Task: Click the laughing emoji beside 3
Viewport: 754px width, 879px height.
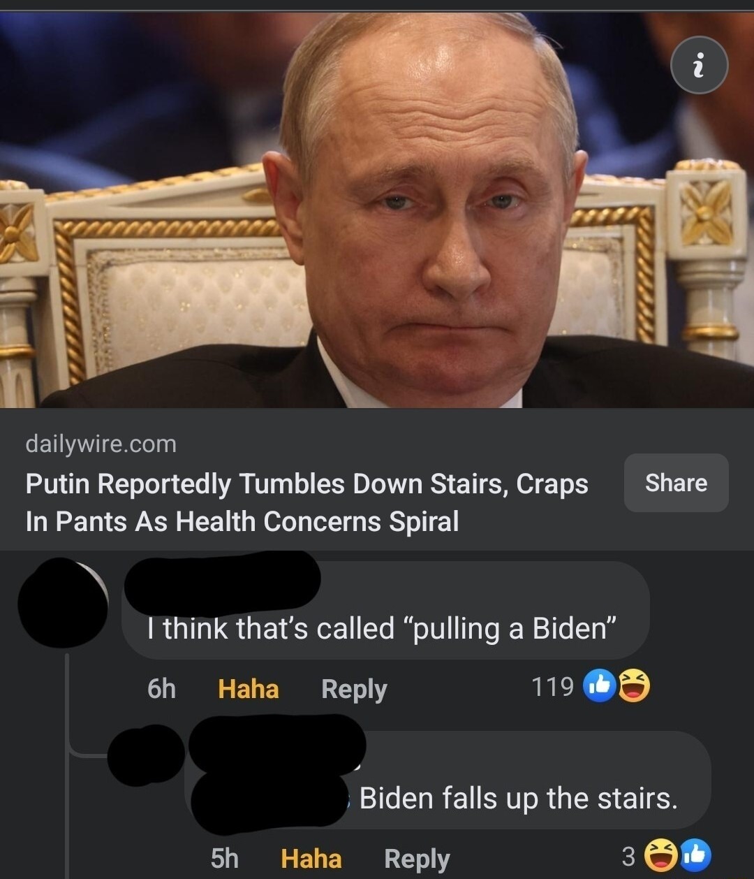Action: coord(658,855)
